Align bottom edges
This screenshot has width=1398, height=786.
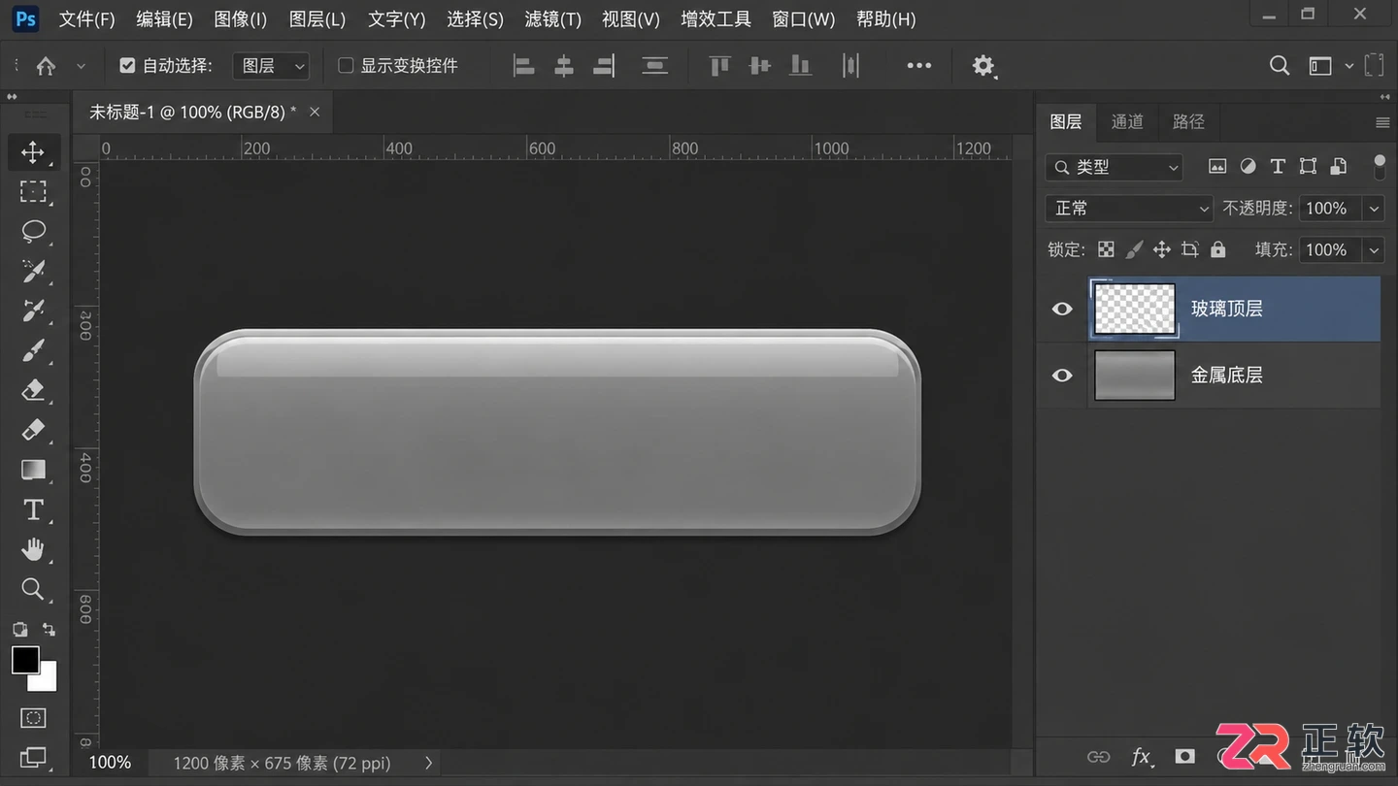coord(800,66)
